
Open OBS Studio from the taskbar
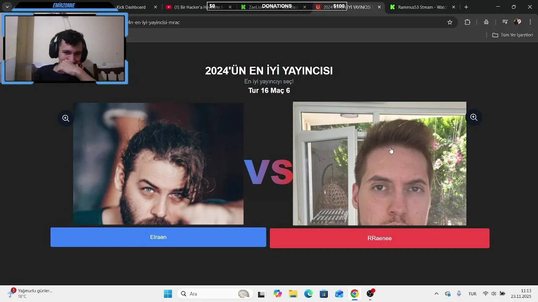coord(370,294)
